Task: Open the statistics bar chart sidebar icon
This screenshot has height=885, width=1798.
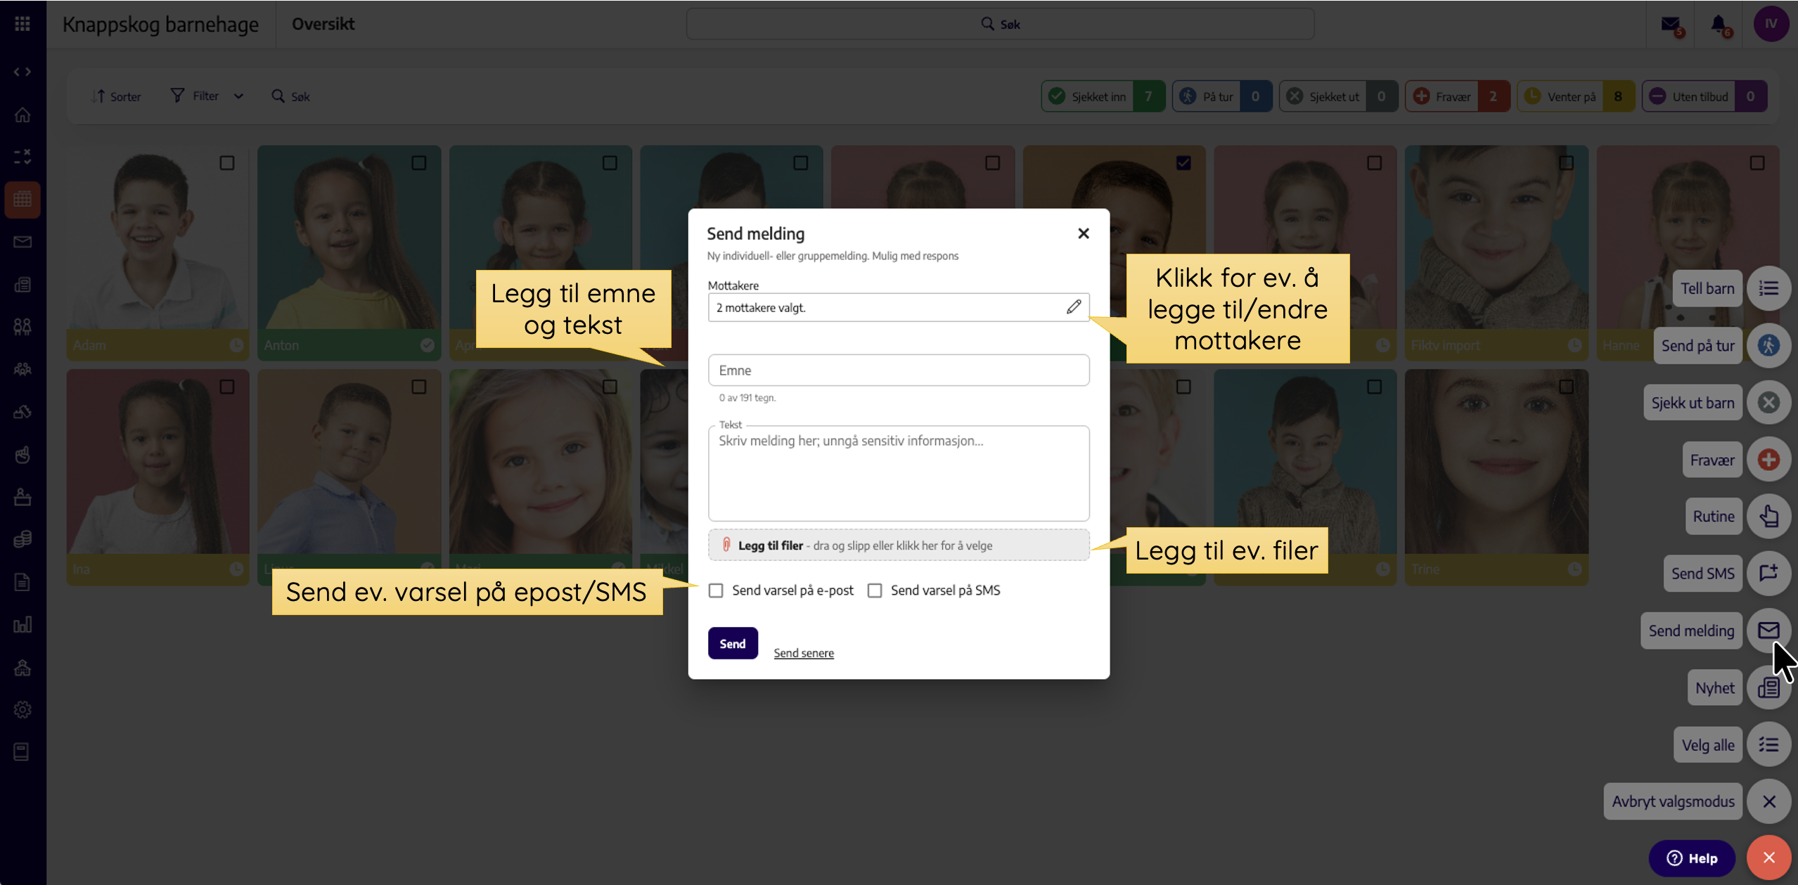Action: click(x=23, y=624)
